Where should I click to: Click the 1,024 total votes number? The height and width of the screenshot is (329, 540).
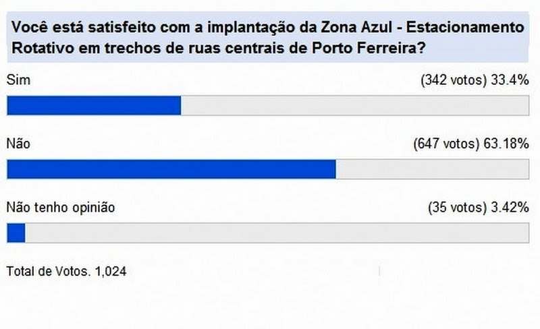pyautogui.click(x=111, y=271)
